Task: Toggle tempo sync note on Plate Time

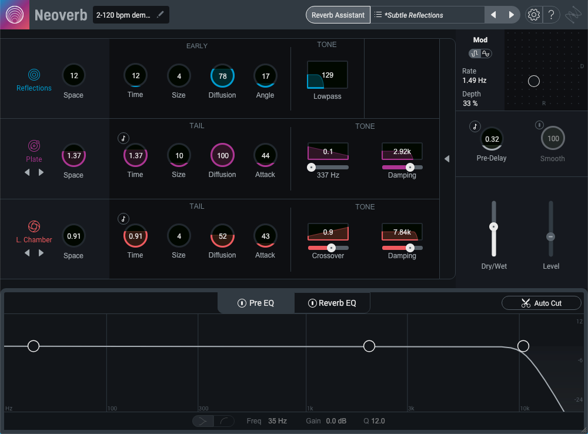Action: coord(123,138)
